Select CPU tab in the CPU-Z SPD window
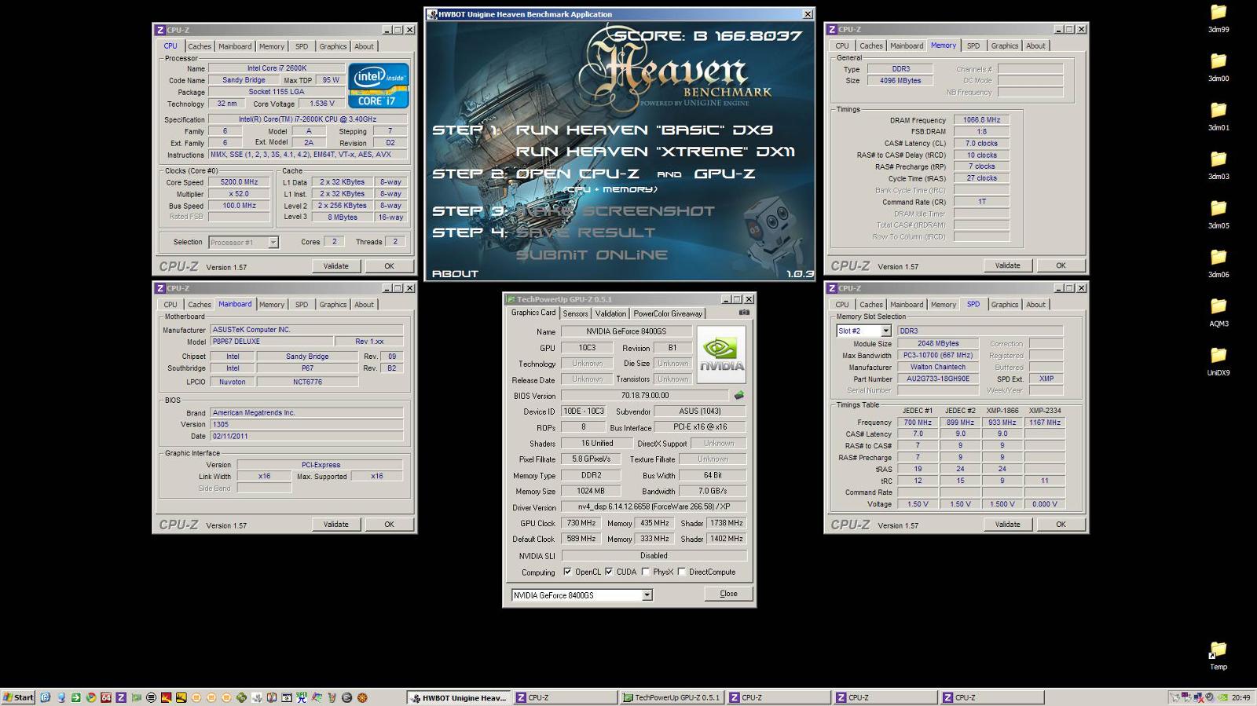The height and width of the screenshot is (706, 1257). click(842, 305)
